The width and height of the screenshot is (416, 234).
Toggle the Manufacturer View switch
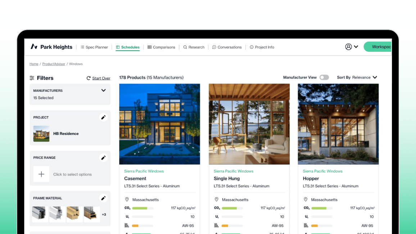click(x=324, y=77)
